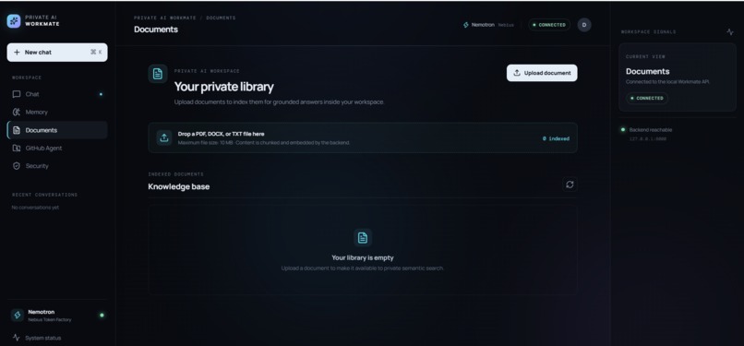This screenshot has height=346, width=744.
Task: Open the GitHub Agent page
Action: 57,149
